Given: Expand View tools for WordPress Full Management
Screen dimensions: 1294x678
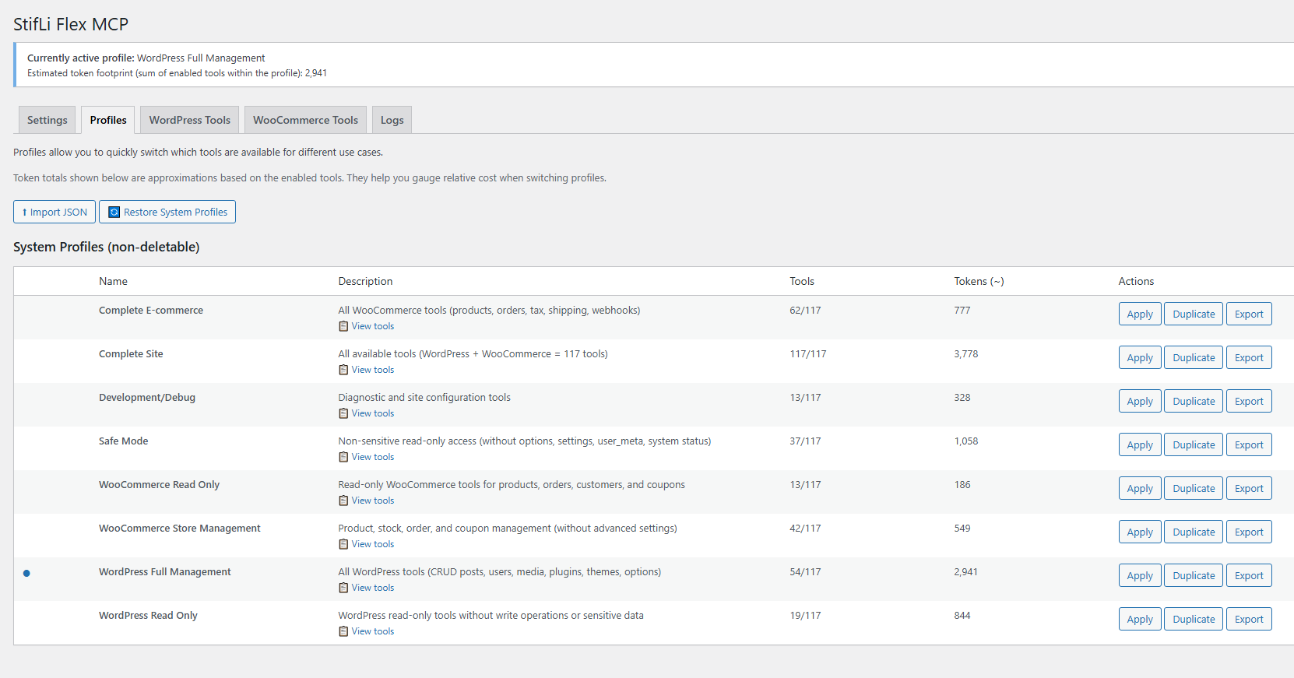Looking at the screenshot, I should (372, 588).
